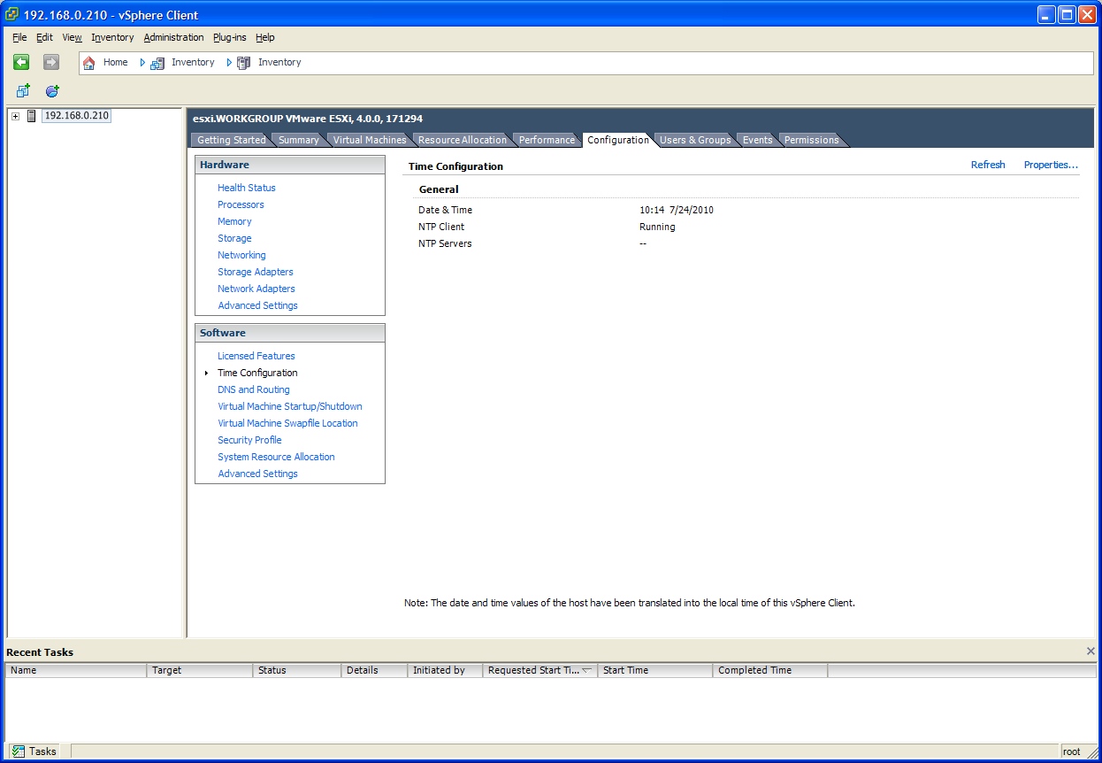Screen dimensions: 1102x763
Task: Select 192.168.0.210 host in inventory tree
Action: pos(77,116)
